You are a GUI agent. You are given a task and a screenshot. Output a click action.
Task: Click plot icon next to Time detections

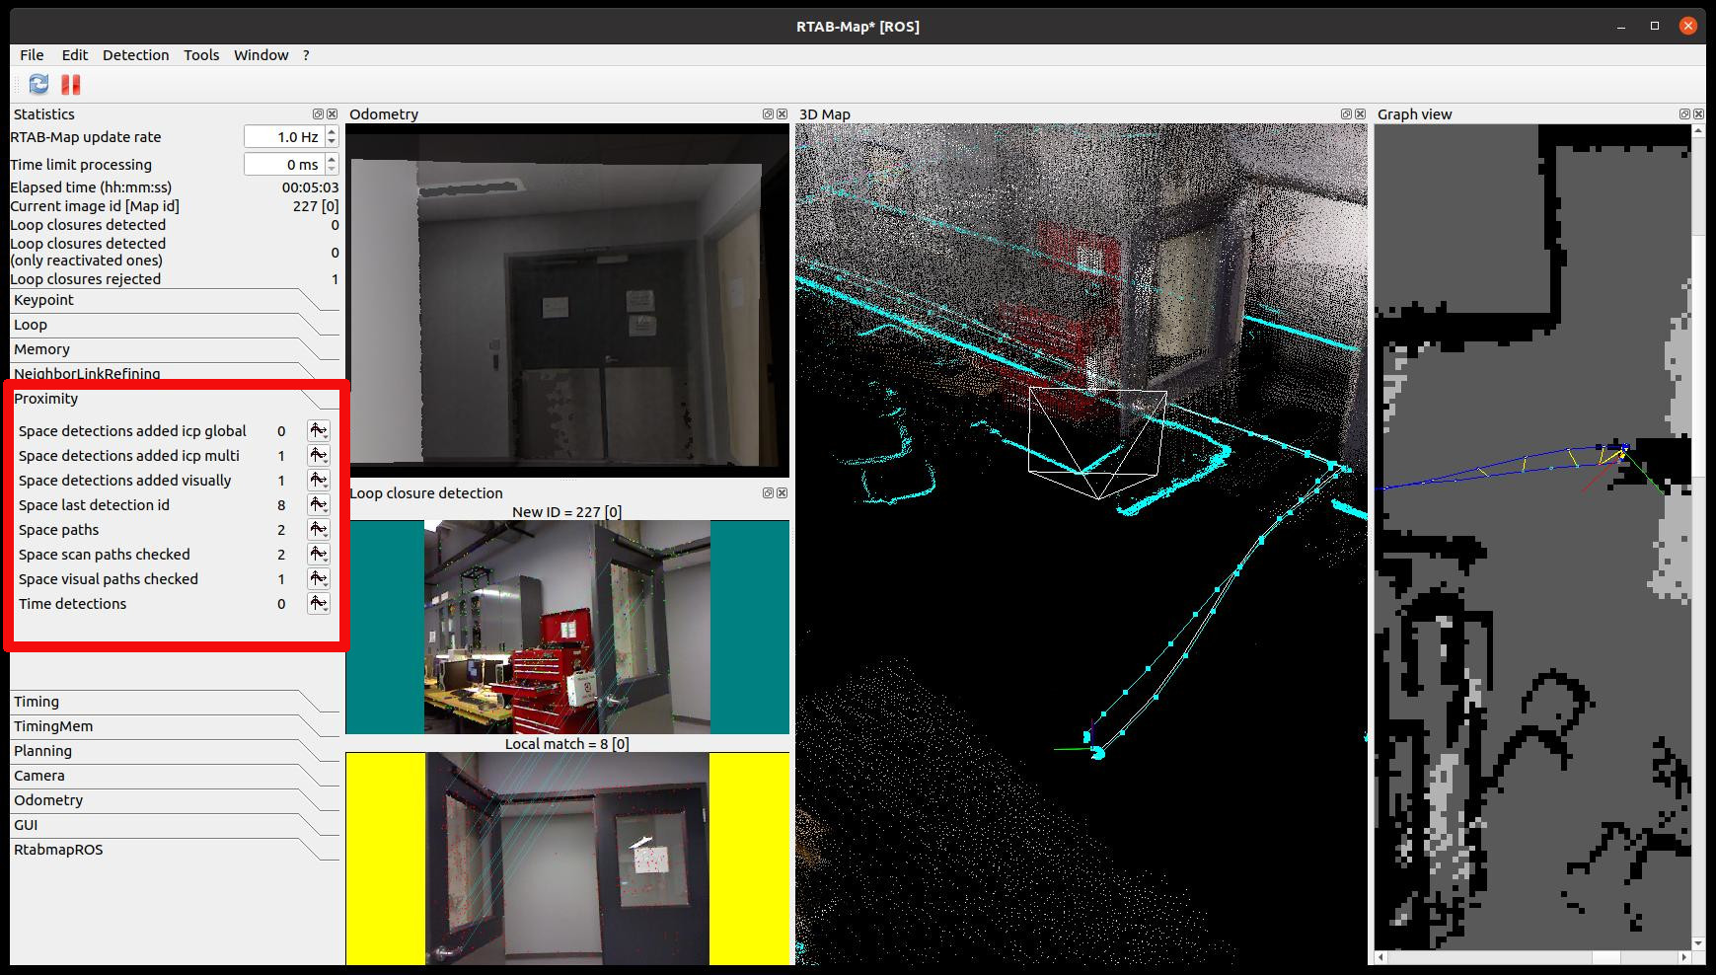click(x=318, y=604)
